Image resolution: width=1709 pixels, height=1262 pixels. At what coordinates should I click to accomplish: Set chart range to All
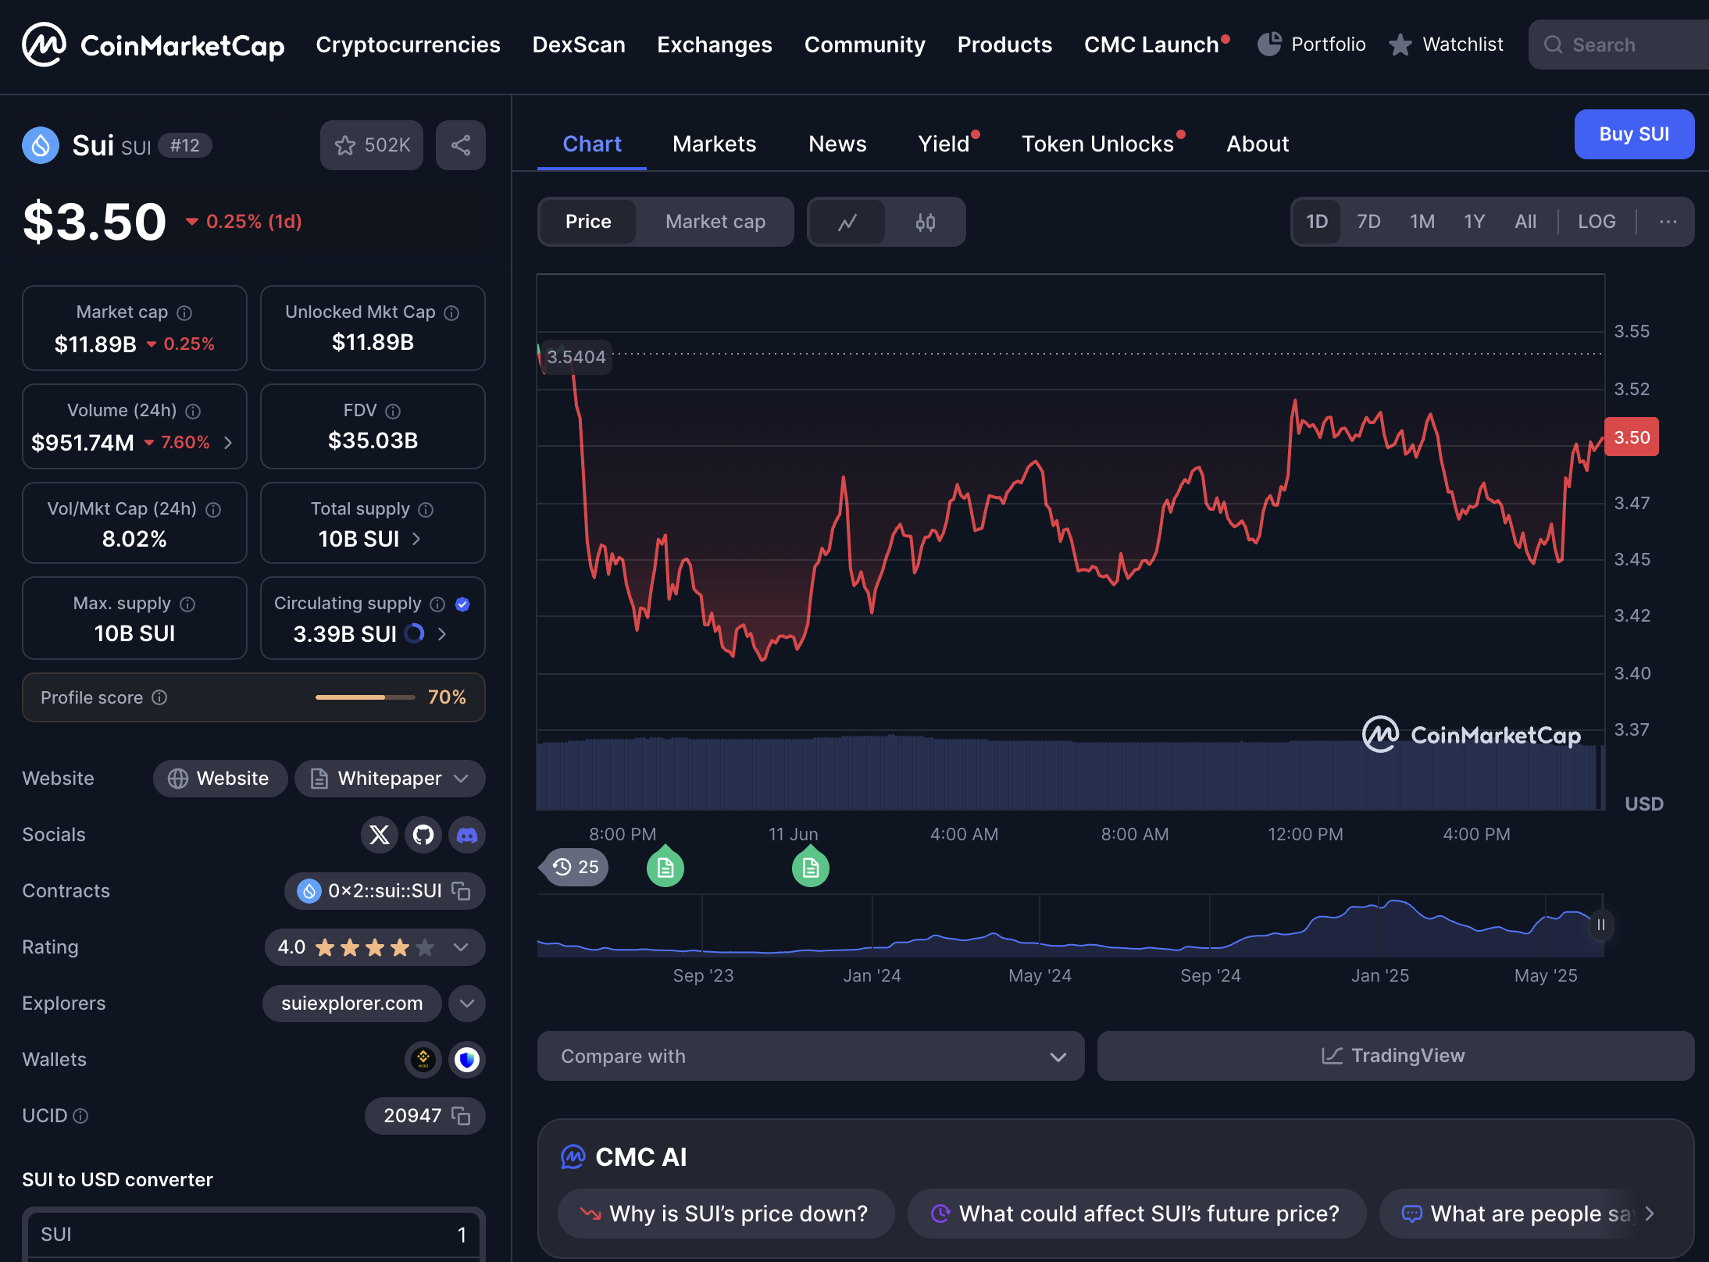[x=1525, y=222]
